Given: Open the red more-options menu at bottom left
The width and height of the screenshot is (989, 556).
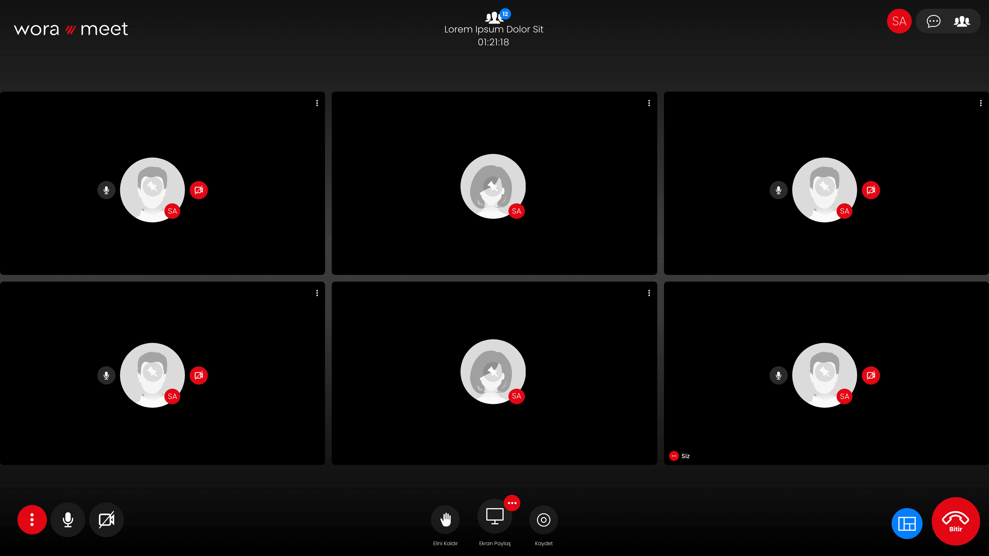Looking at the screenshot, I should click(x=32, y=520).
